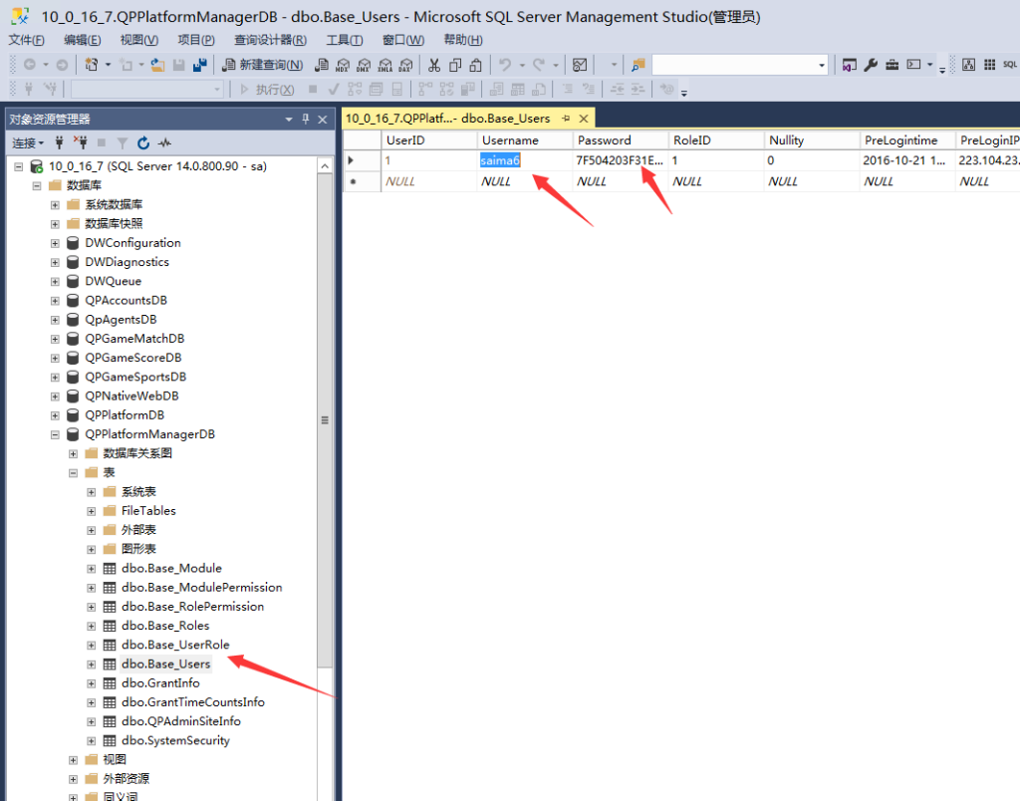Open the 查询设计器(R) menu
Image resolution: width=1020 pixels, height=801 pixels.
coord(270,40)
